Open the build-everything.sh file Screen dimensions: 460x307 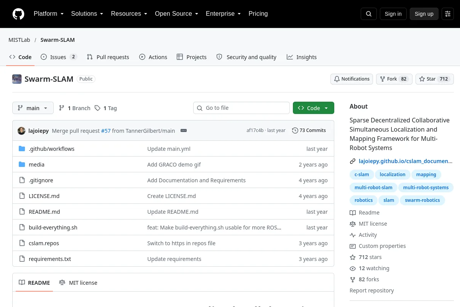(53, 228)
